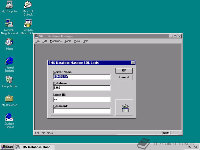The width and height of the screenshot is (200, 150).
Task: Click the NUM status bar indicator
Action: pos(166,133)
